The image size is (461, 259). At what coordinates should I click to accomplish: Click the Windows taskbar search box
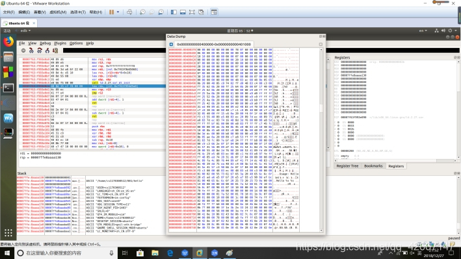pos(66,253)
